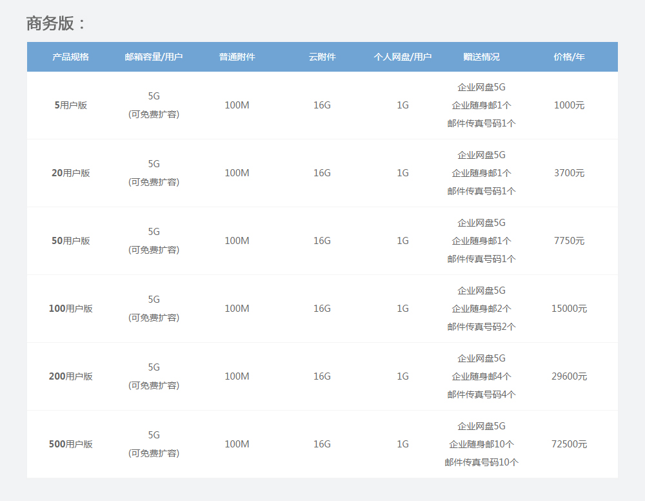Click 企业随身邮2个 in the 100用户版 row
Screen dimensions: 645x501
click(x=481, y=309)
